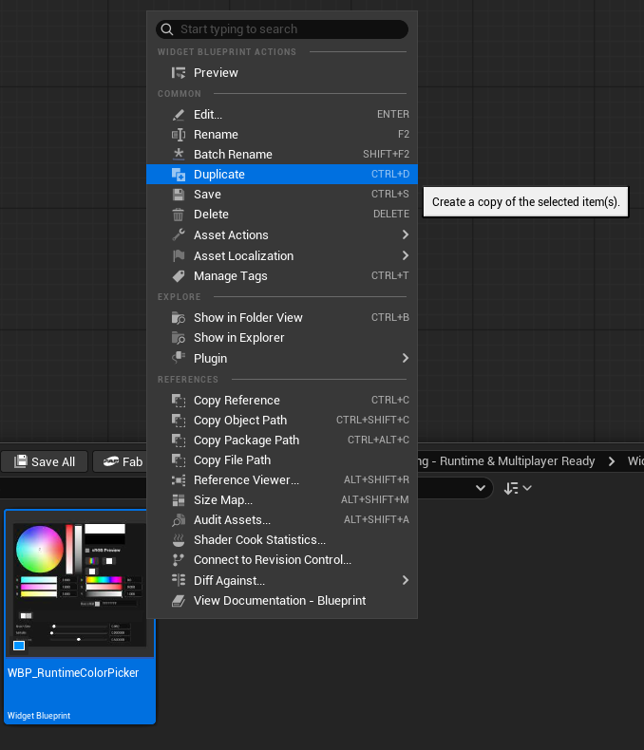Click the Asset Localization flag icon
644x750 pixels.
pyautogui.click(x=179, y=256)
